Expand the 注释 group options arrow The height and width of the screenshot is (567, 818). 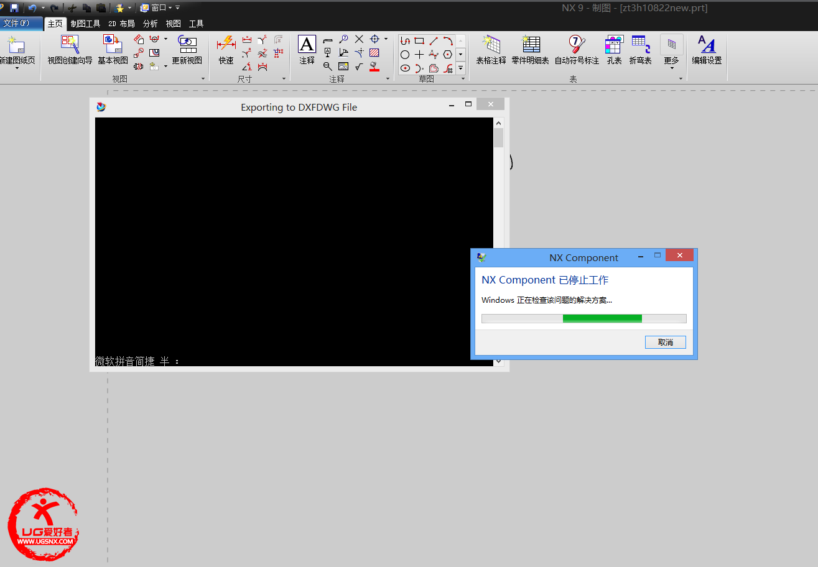(x=388, y=79)
